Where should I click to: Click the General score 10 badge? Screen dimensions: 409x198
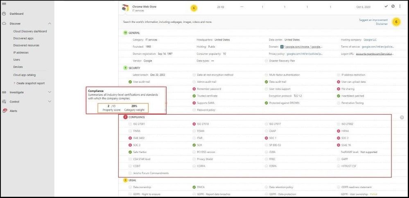pyautogui.click(x=125, y=33)
